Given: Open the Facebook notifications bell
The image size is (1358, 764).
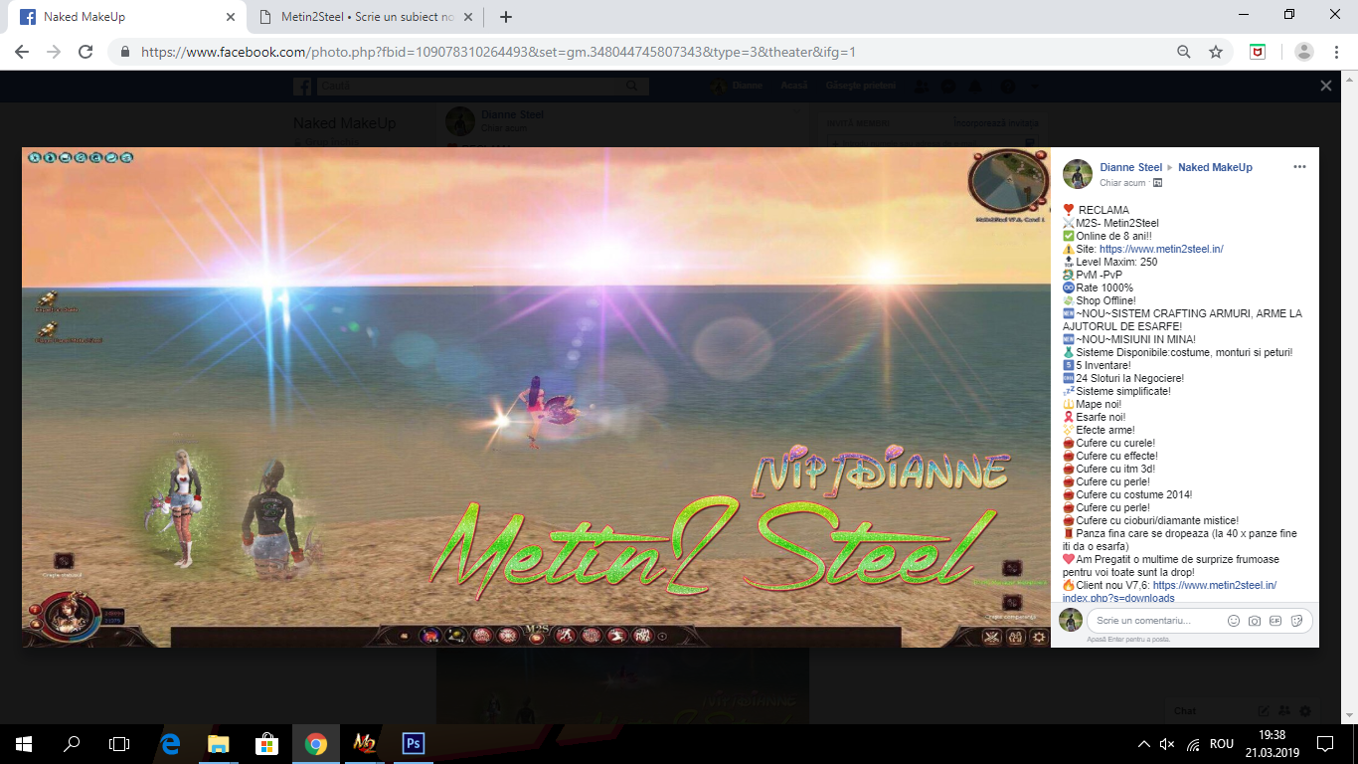Looking at the screenshot, I should pyautogui.click(x=976, y=87).
